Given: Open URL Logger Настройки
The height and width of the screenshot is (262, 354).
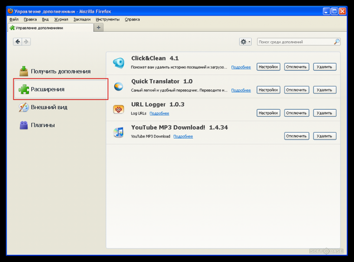Looking at the screenshot, I should (x=268, y=113).
